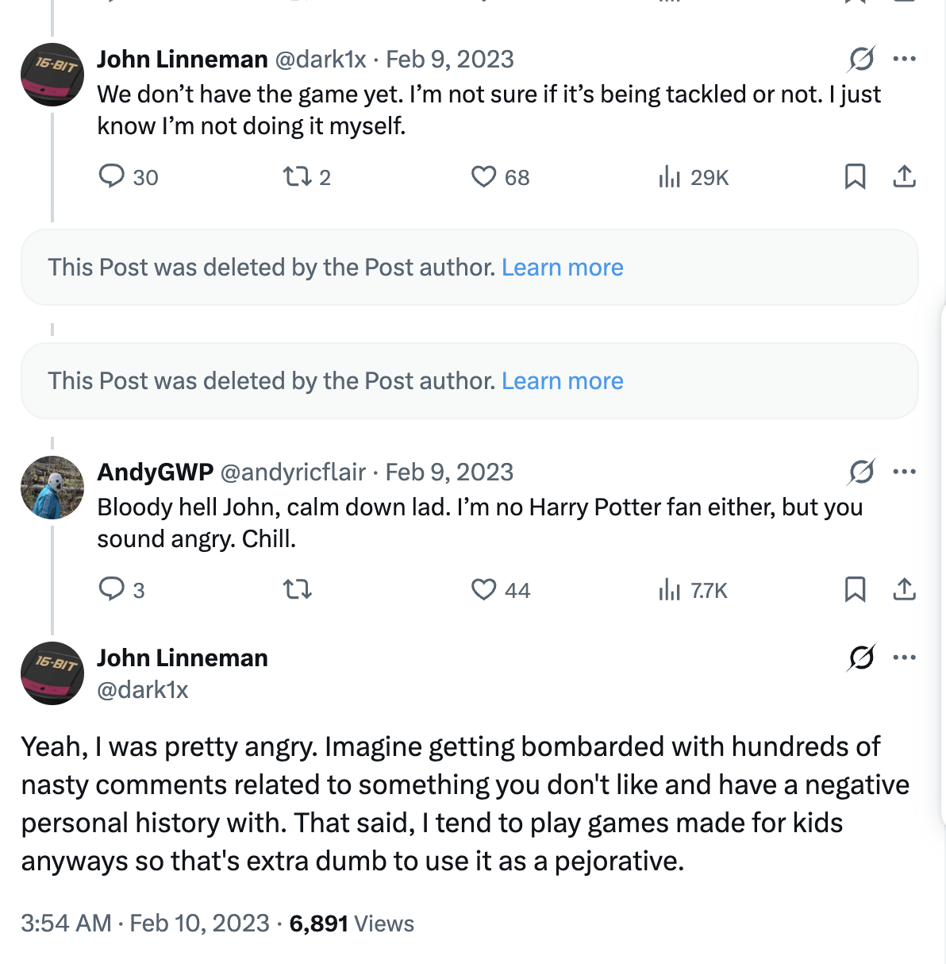Open more options on main John Linneman post

point(904,657)
